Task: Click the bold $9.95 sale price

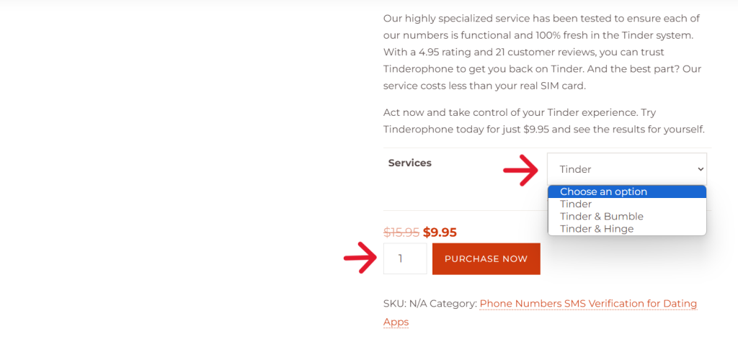Action: pos(440,233)
